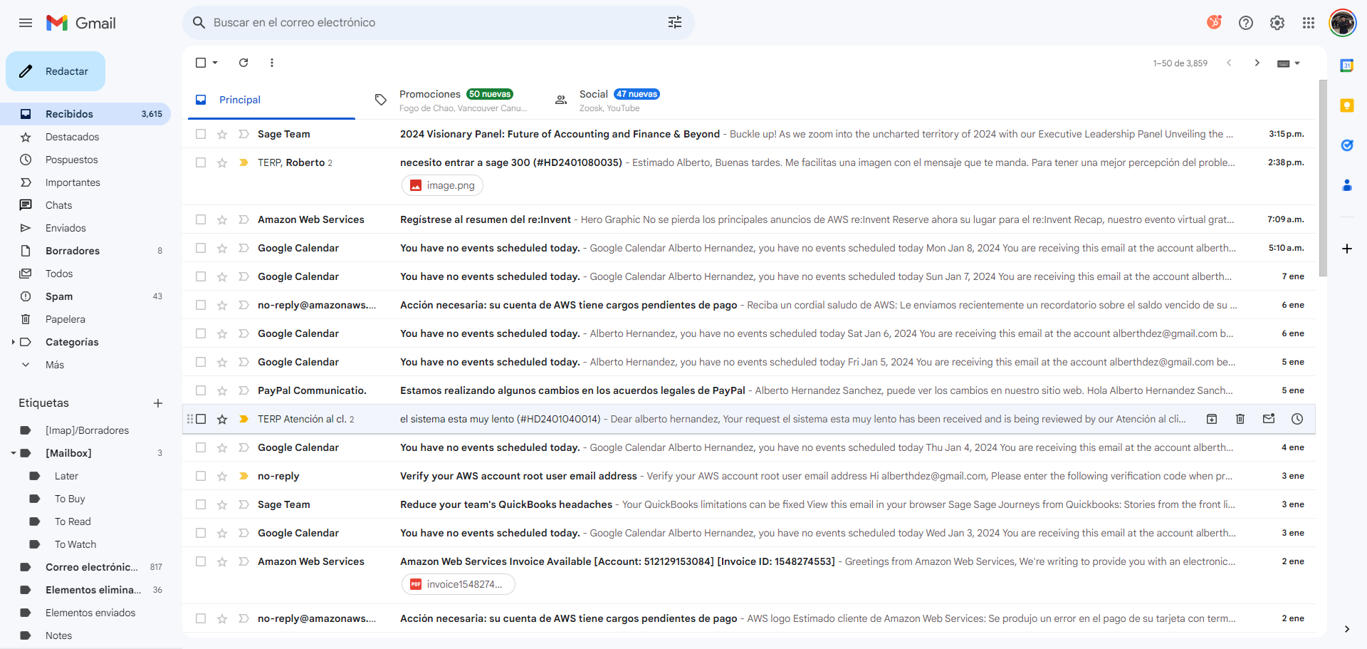Click the orange notification icon in header
Screen dimensions: 1367x649
1215,23
